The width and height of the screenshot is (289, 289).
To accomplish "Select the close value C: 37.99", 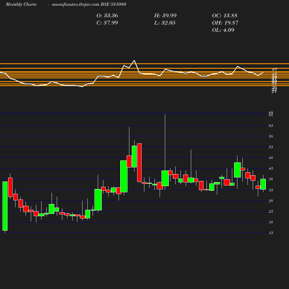I will click(x=107, y=23).
